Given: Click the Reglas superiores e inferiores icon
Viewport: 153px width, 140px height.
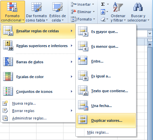Looking at the screenshot, I should pyautogui.click(x=8, y=45).
